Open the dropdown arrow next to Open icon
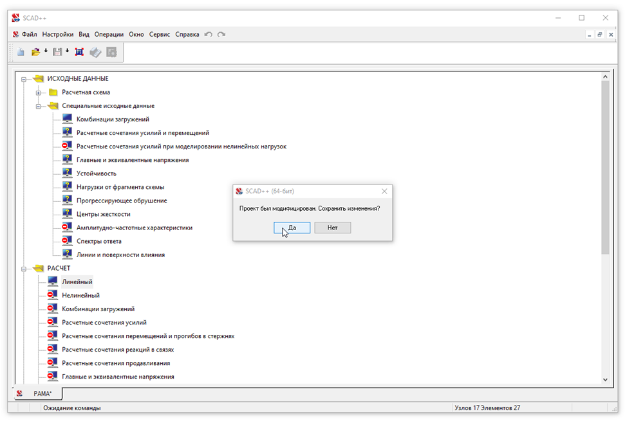 pos(46,51)
